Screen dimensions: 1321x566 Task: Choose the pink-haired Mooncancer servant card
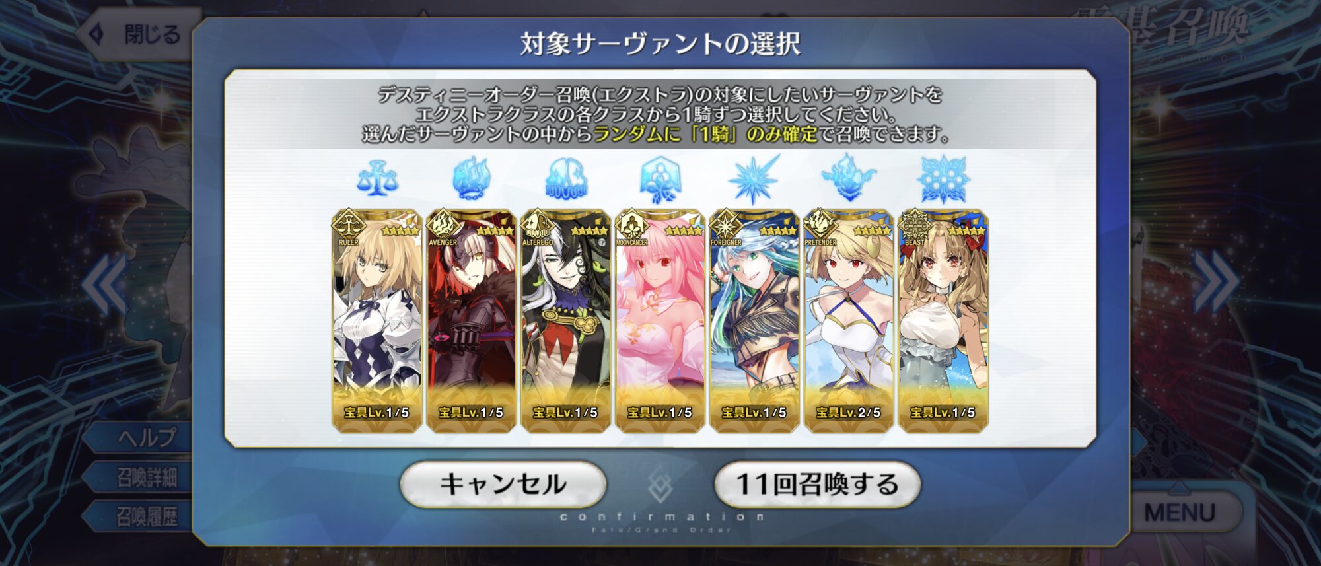pyautogui.click(x=660, y=321)
